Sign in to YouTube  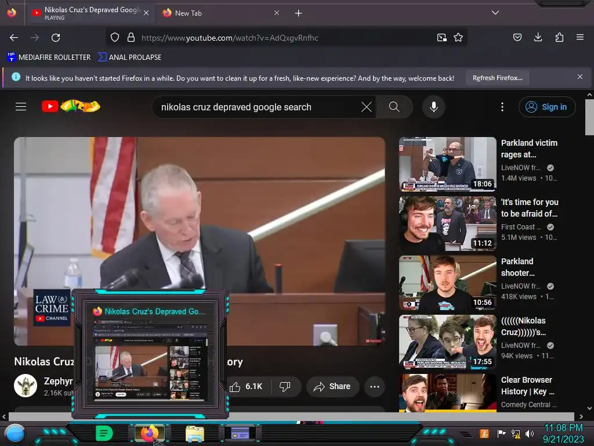tap(547, 107)
